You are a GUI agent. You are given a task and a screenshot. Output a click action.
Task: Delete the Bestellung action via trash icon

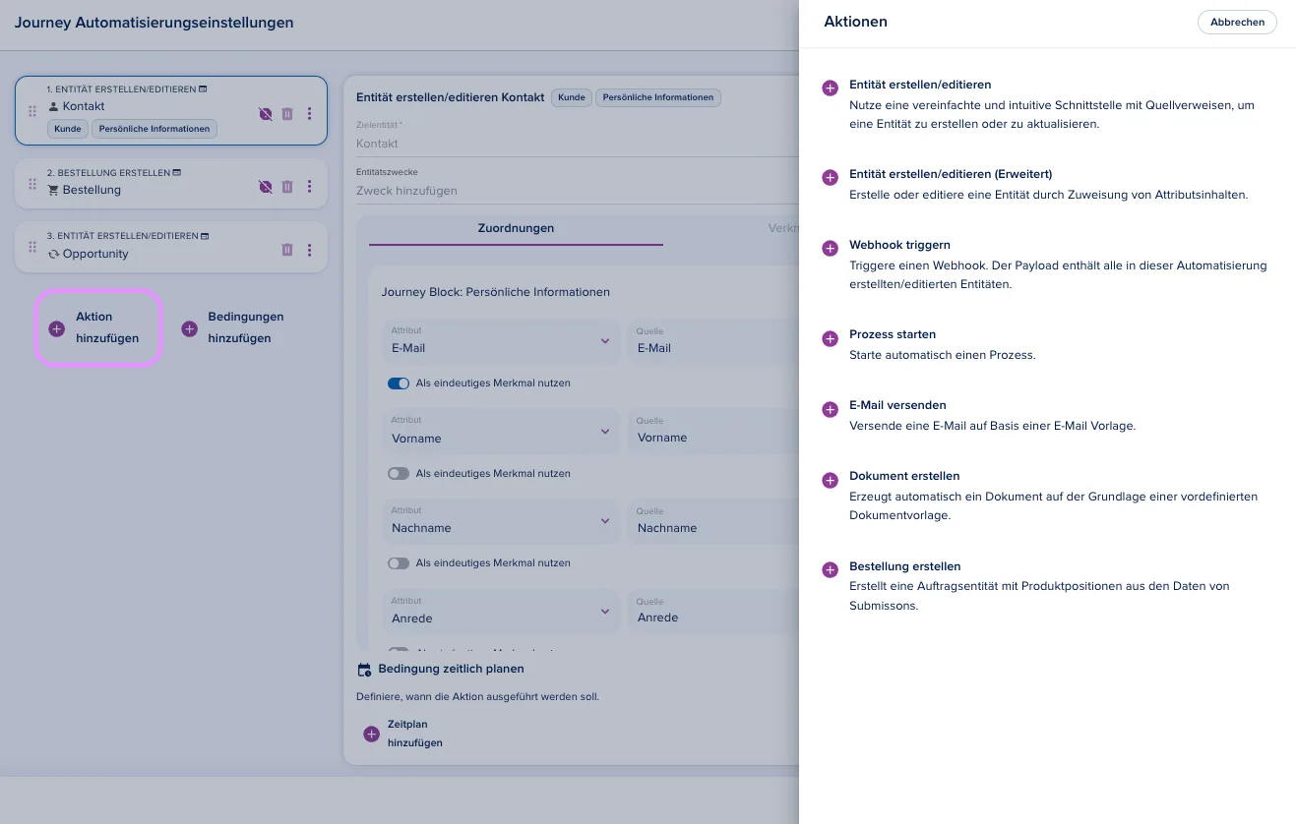(287, 186)
